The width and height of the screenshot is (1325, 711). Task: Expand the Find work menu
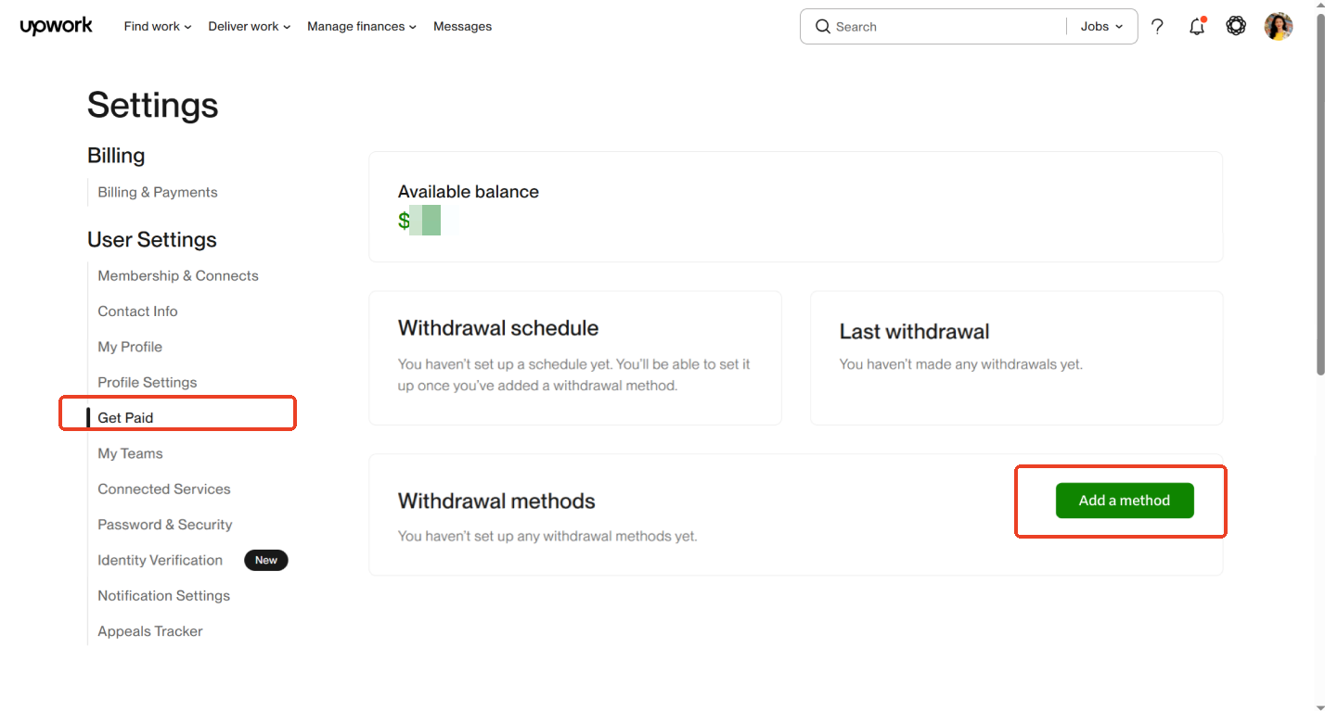coord(157,27)
